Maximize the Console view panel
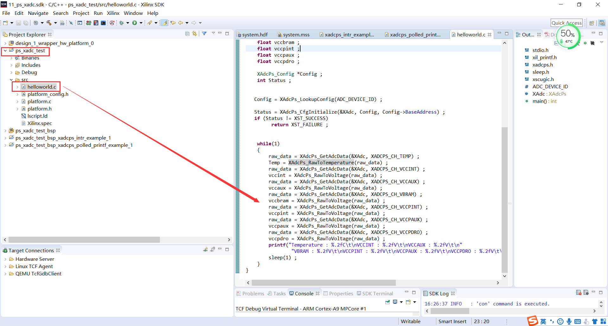 (x=414, y=292)
